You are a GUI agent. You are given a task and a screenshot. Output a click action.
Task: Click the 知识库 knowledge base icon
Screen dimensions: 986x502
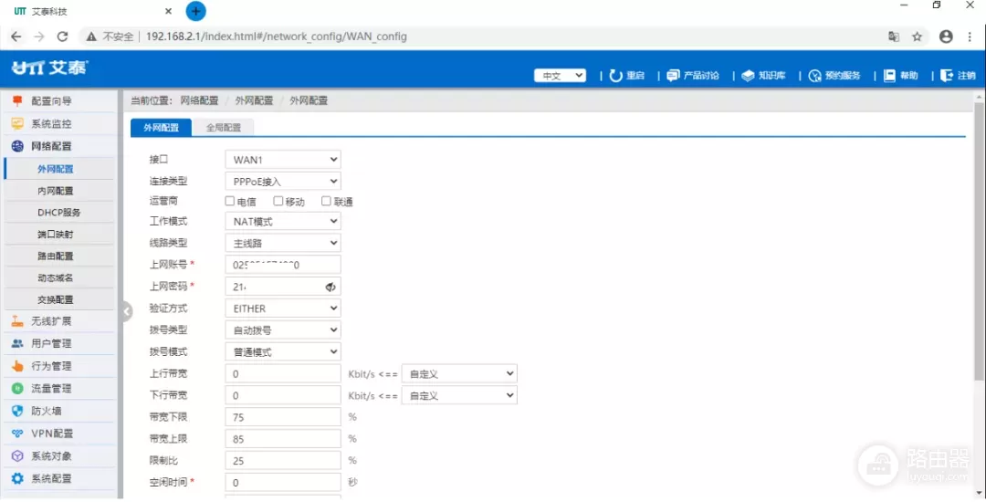(748, 76)
